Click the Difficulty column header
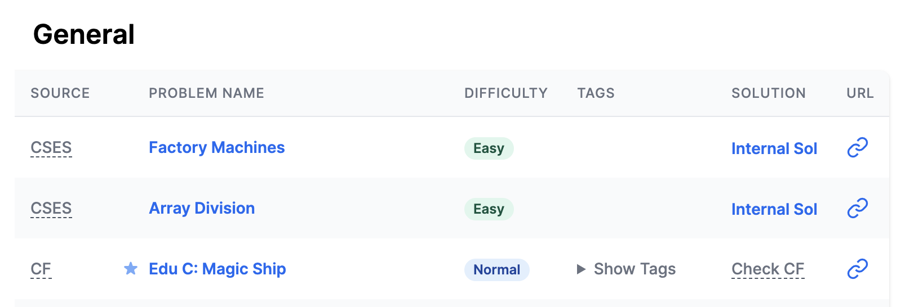 pyautogui.click(x=505, y=93)
